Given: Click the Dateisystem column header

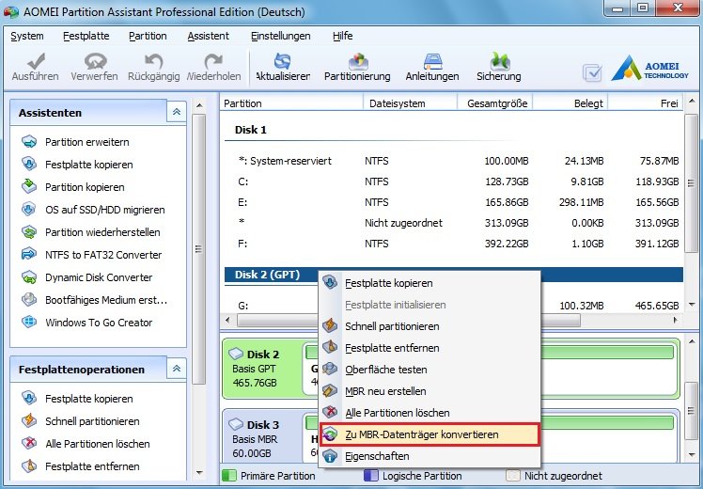Looking at the screenshot, I should click(x=410, y=103).
